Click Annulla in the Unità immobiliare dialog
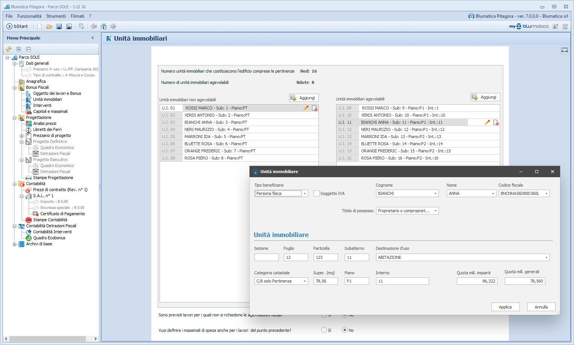This screenshot has width=574, height=345. 541,307
